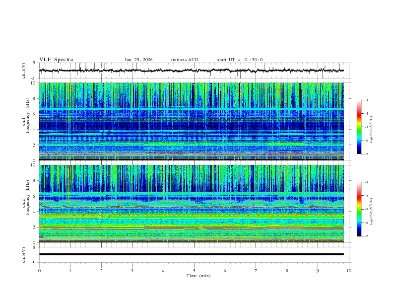Image resolution: width=393 pixels, height=304 pixels.
Task: Click the "Time (min)" axis label
Action: pyautogui.click(x=197, y=275)
